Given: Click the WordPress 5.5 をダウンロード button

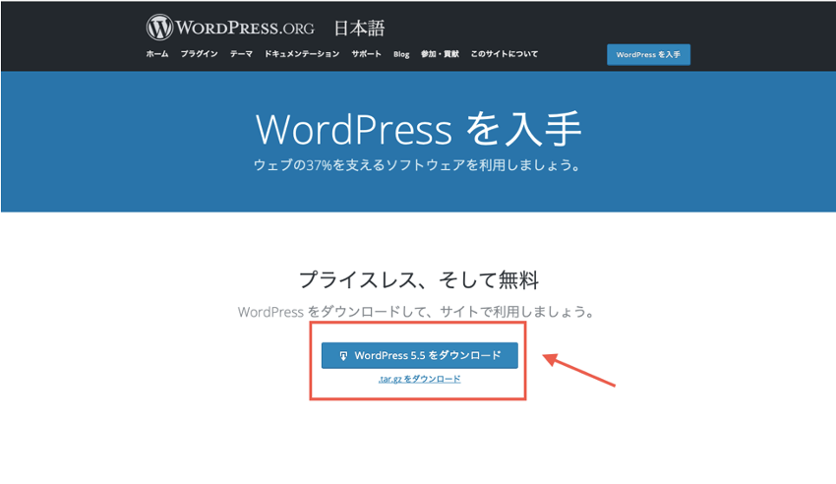Looking at the screenshot, I should [419, 356].
